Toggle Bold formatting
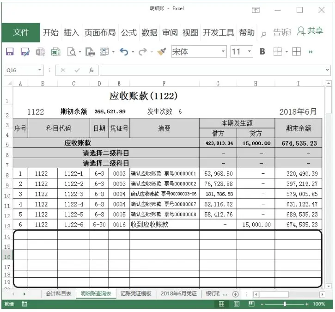The height and width of the screenshot is (312, 335). pyautogui.click(x=262, y=51)
